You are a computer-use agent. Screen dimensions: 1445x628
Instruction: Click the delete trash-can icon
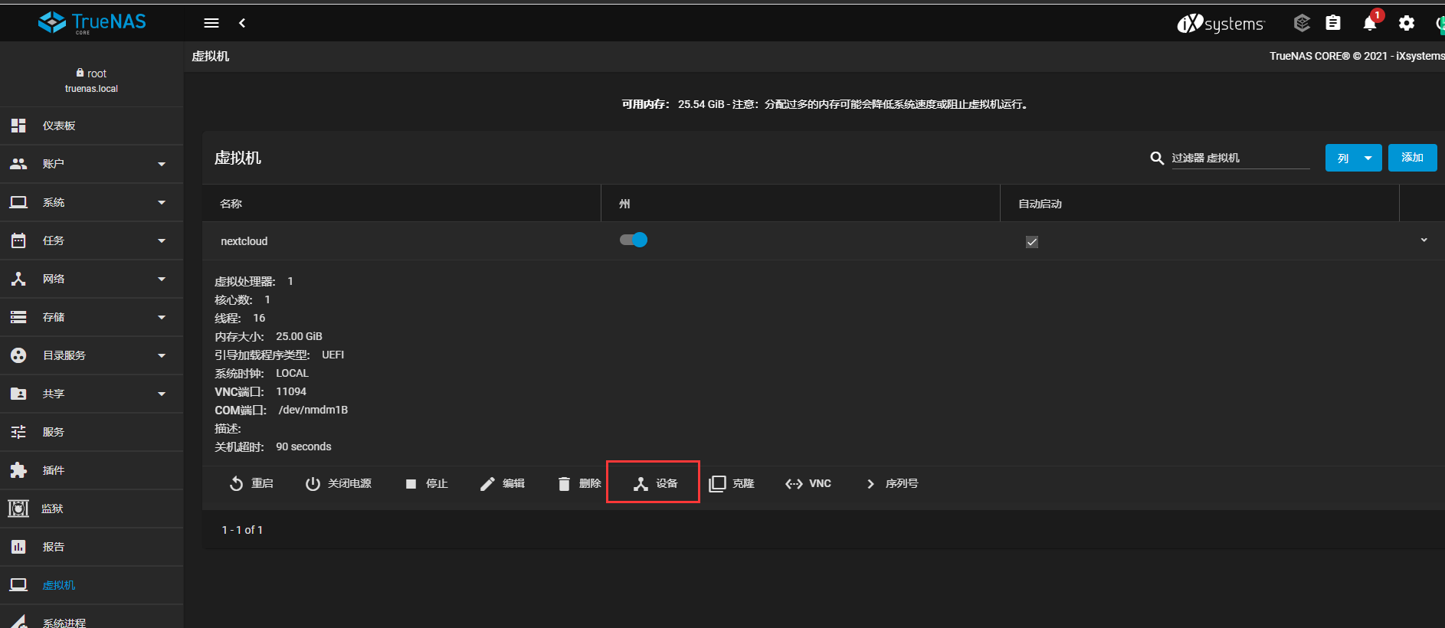coord(564,483)
